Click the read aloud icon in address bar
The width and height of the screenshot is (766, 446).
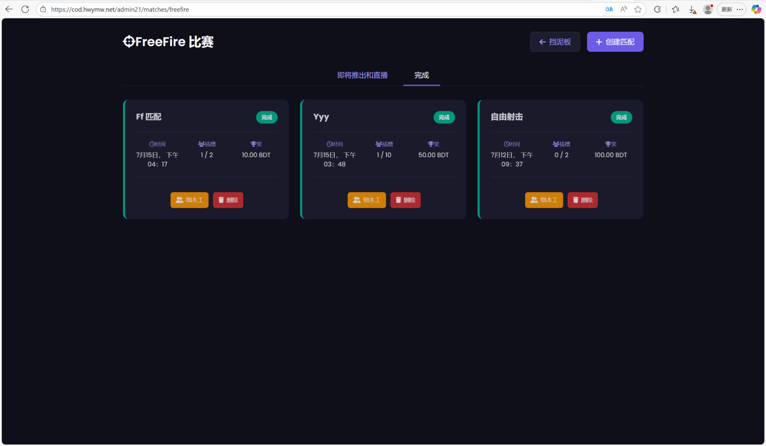pos(624,9)
